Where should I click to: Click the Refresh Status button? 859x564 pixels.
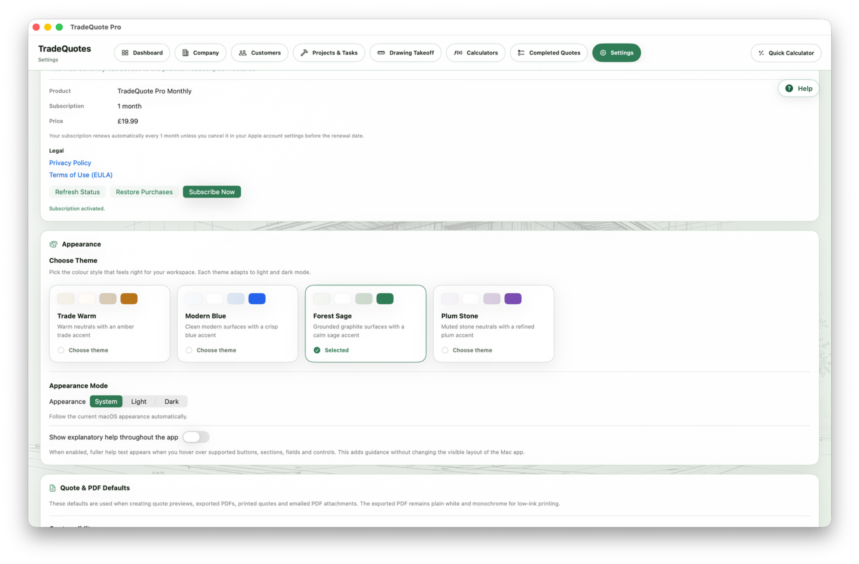[77, 192]
